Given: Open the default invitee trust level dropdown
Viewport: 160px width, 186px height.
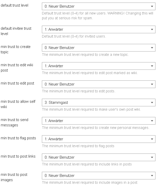Looking at the screenshot, I should [98, 29].
